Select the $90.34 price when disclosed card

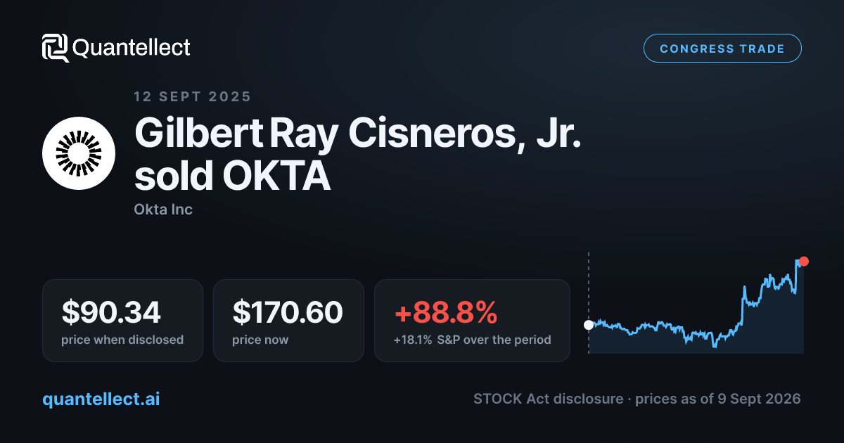tap(122, 321)
